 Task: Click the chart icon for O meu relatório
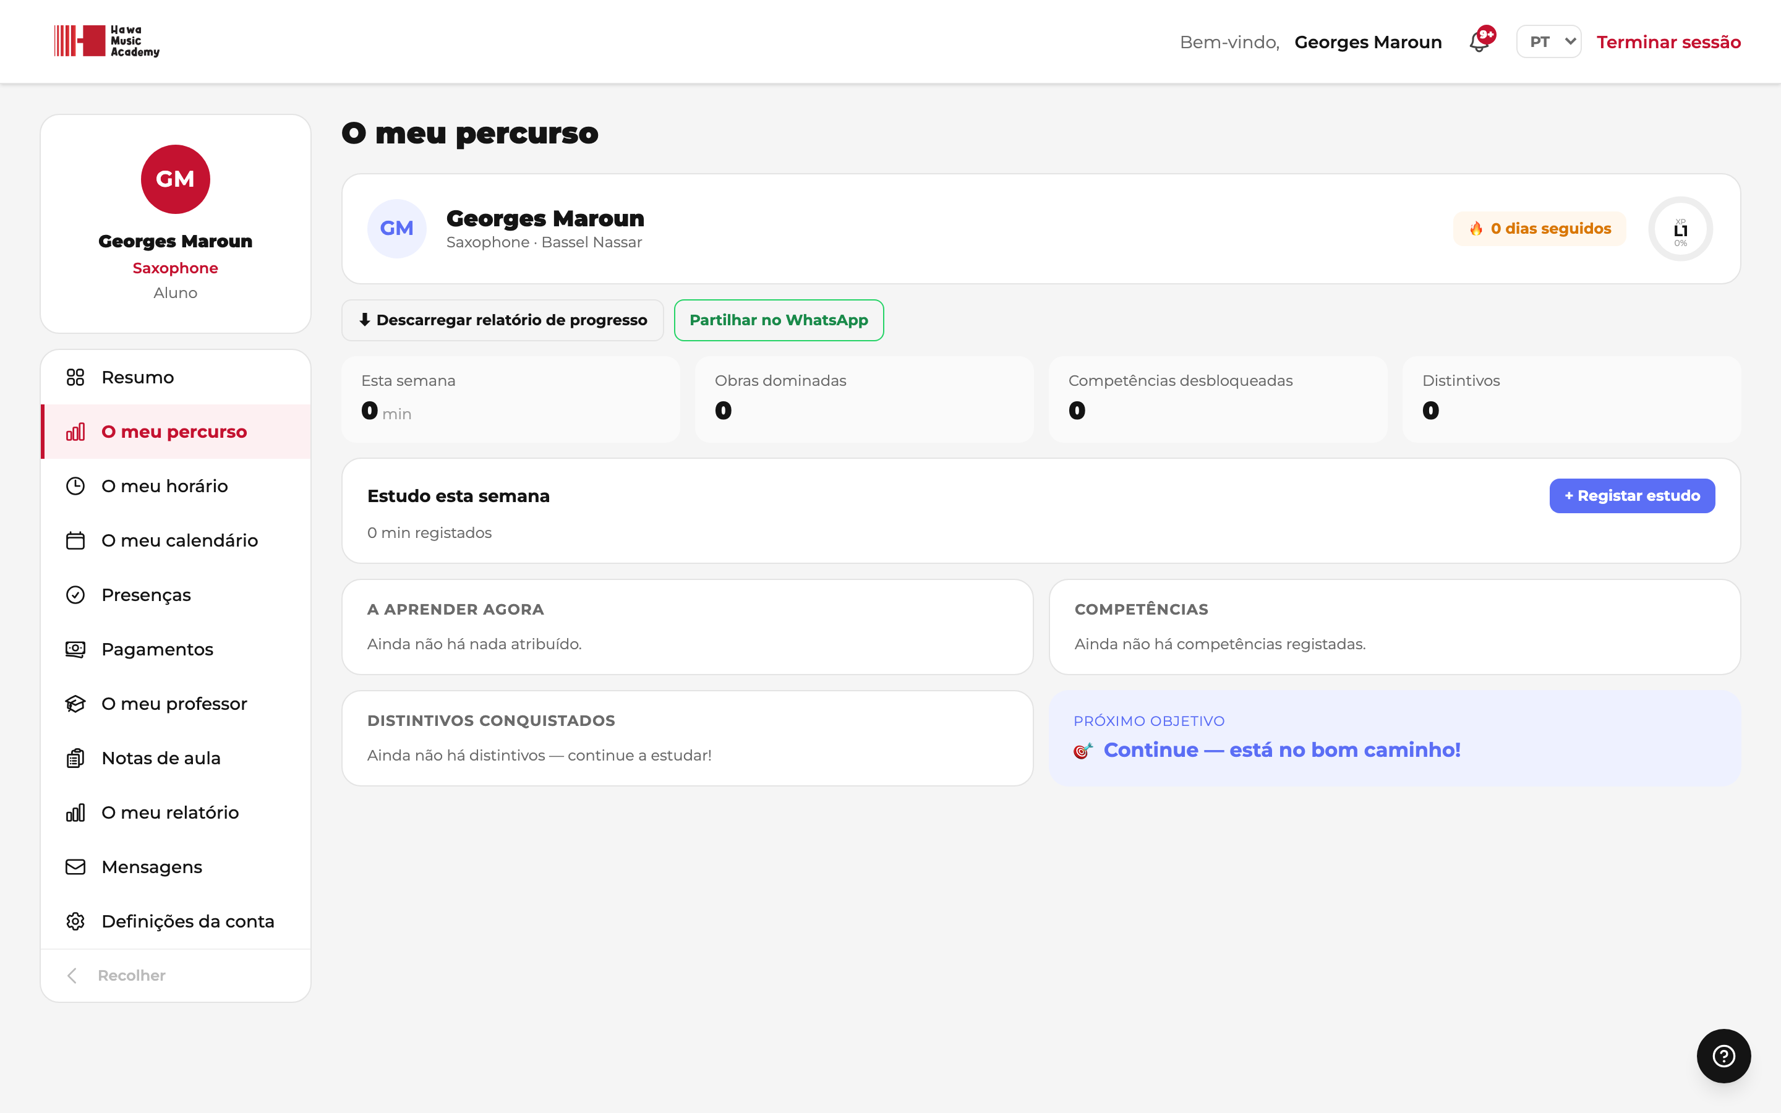click(x=75, y=813)
